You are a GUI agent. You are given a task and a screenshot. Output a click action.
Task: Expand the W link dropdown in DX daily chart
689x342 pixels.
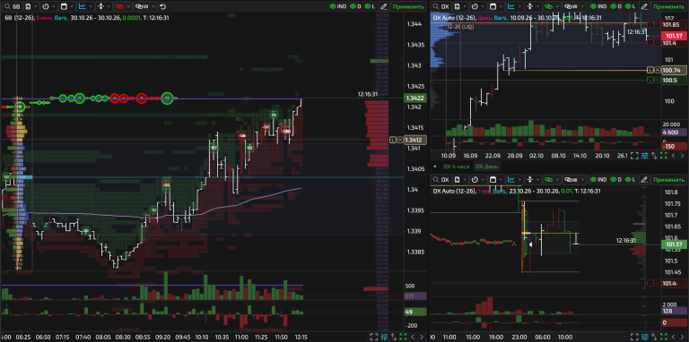(582, 6)
